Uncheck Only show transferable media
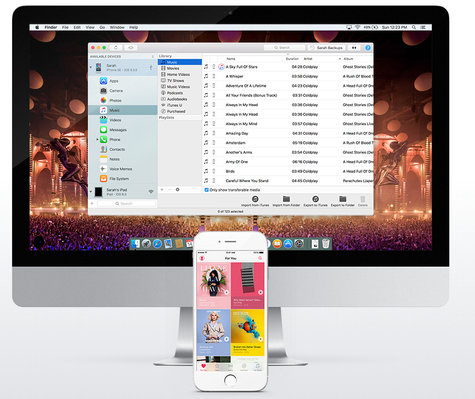This screenshot has height=399, width=475. click(207, 190)
